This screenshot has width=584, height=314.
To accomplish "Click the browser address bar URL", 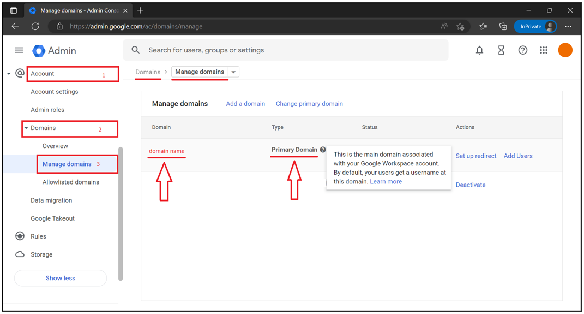I will coord(136,26).
